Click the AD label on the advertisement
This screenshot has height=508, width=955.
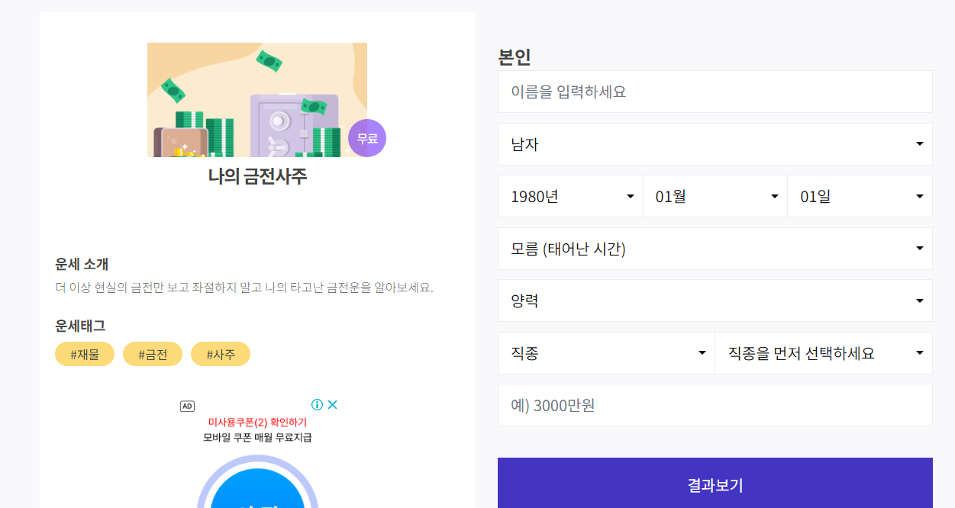click(187, 406)
